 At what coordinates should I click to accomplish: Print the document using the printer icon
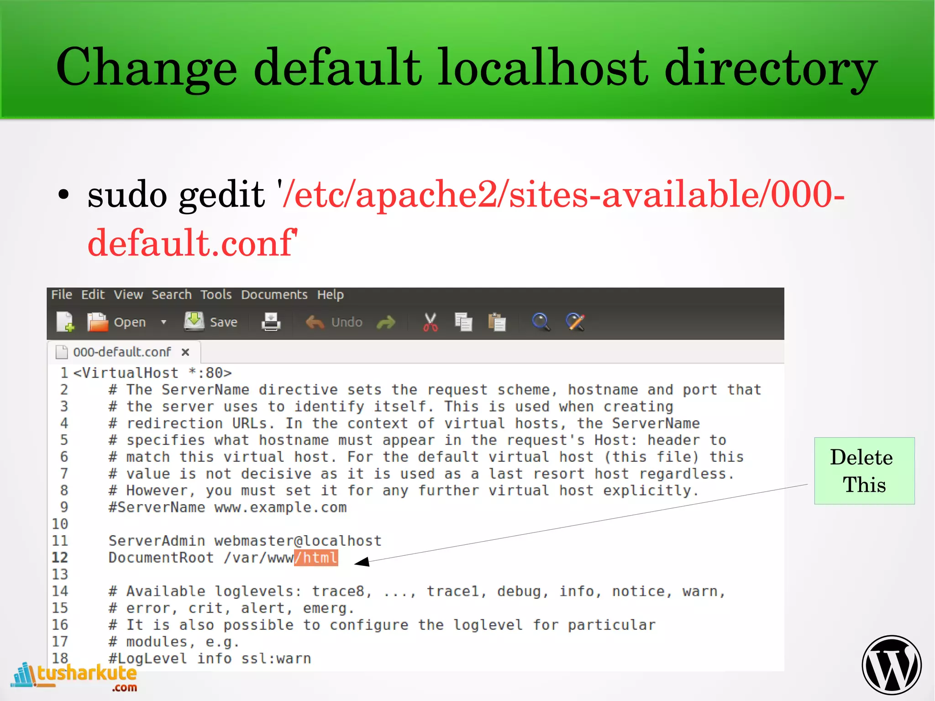pos(271,322)
